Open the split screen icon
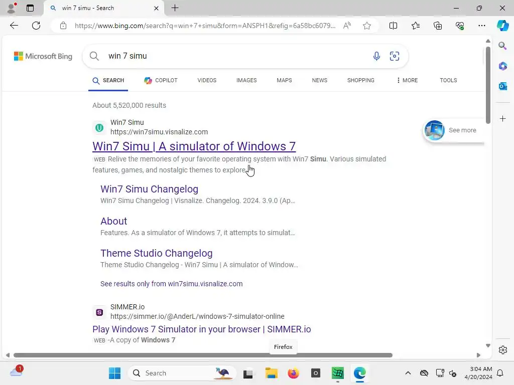 click(x=393, y=26)
